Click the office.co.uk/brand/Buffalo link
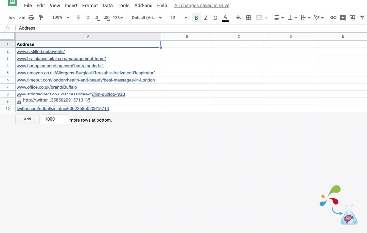Screen dimensions: 367x233 click(47, 87)
